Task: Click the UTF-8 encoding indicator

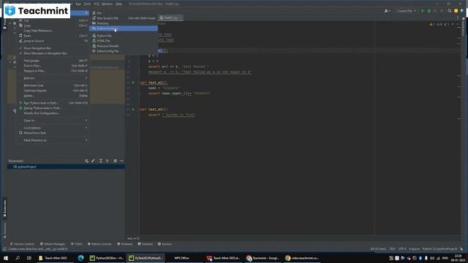Action: pyautogui.click(x=402, y=248)
